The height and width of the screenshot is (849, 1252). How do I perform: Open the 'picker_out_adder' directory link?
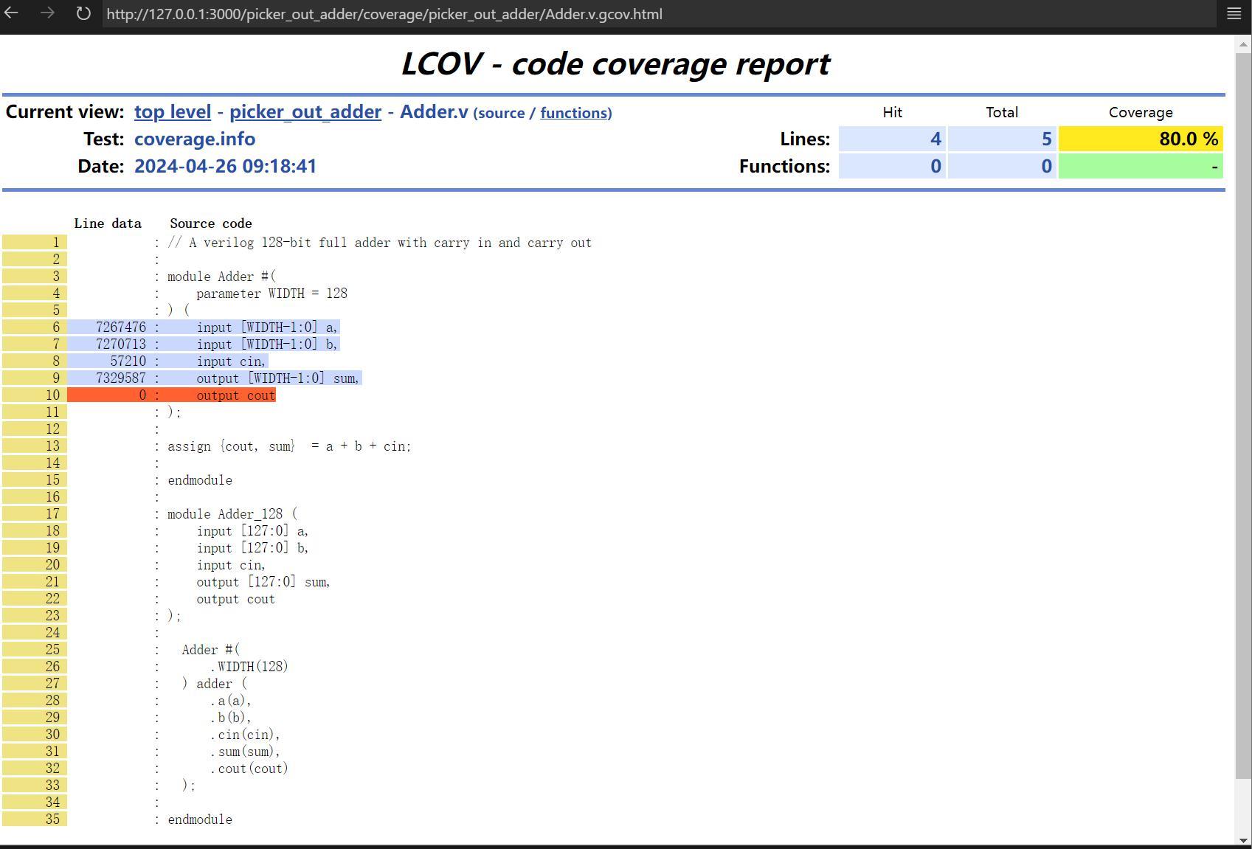[x=305, y=111]
